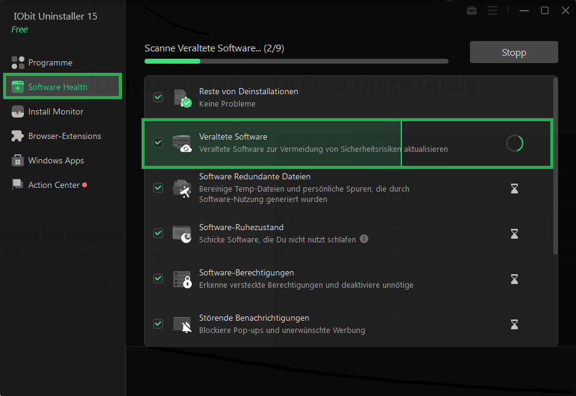Click the Software Redundante Dateien folder icon
The height and width of the screenshot is (396, 576).
click(x=182, y=189)
